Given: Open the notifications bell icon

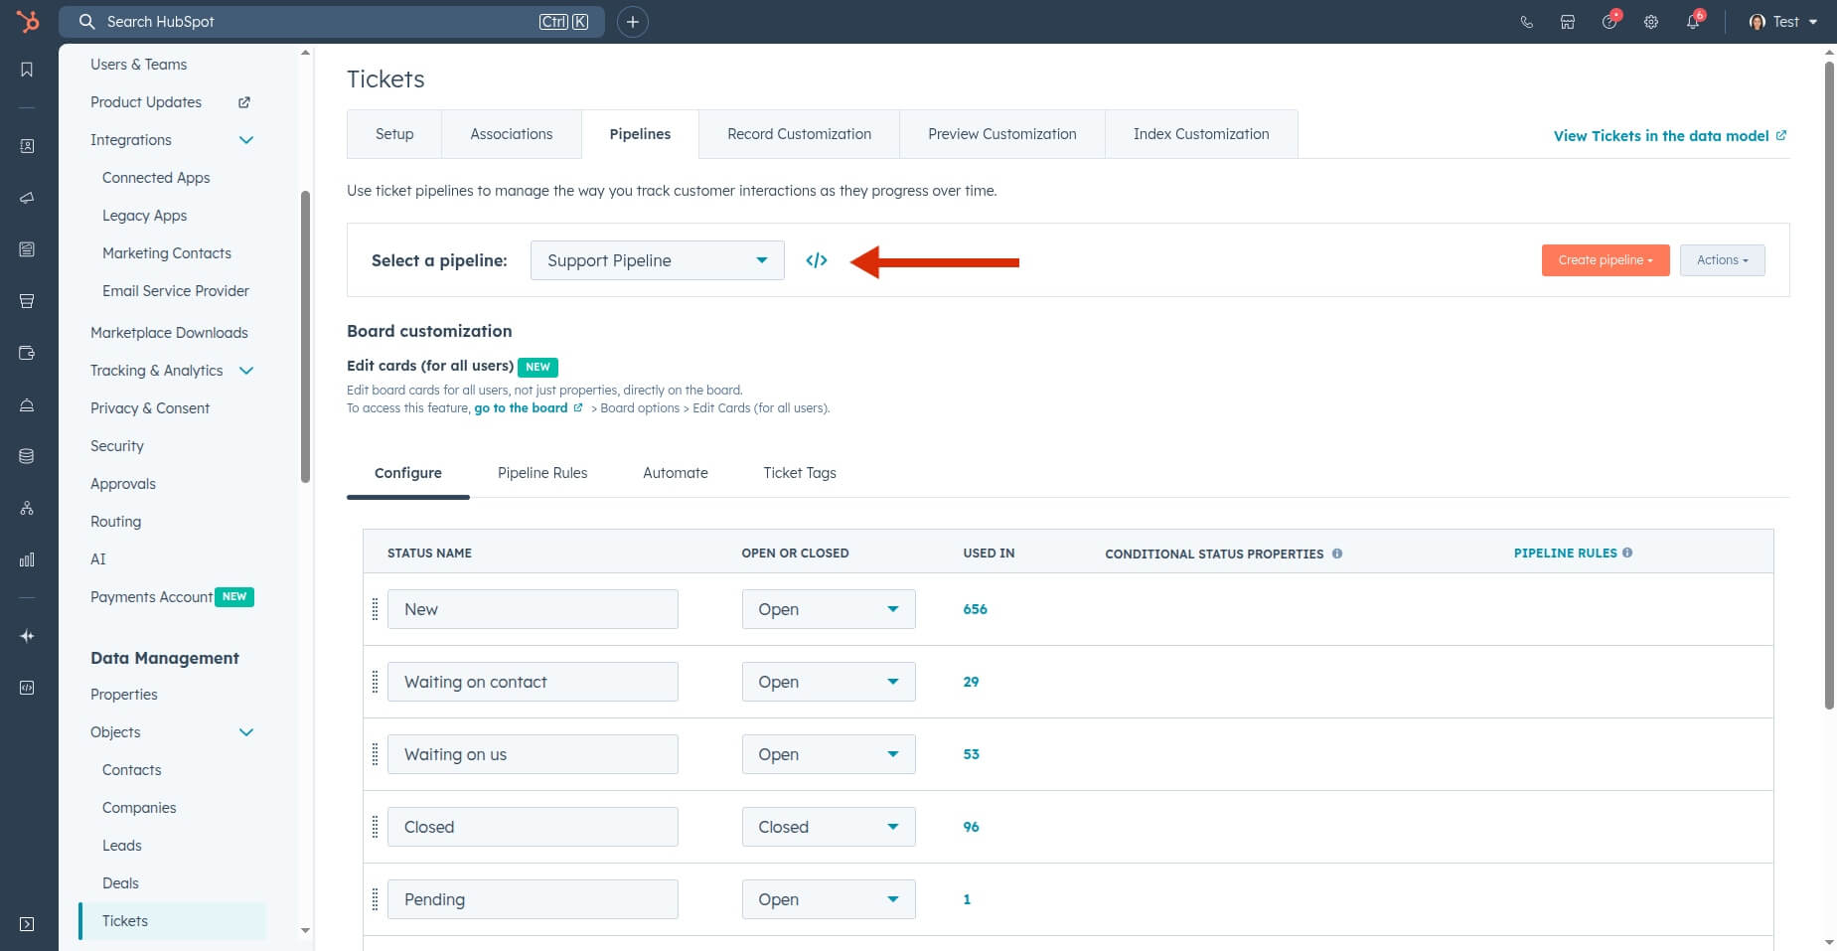Looking at the screenshot, I should pyautogui.click(x=1693, y=22).
